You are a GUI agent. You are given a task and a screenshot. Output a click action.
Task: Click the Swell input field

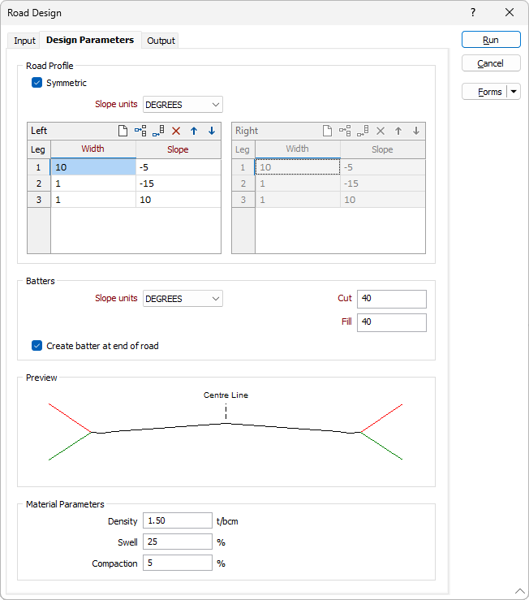tap(178, 542)
